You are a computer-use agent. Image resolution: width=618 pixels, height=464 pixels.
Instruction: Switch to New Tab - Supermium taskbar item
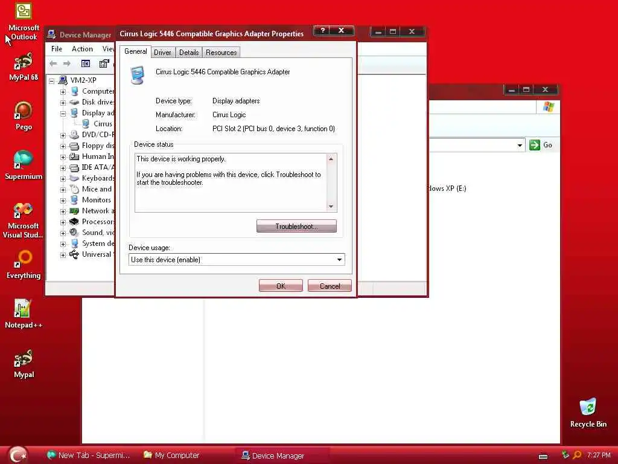(x=88, y=456)
